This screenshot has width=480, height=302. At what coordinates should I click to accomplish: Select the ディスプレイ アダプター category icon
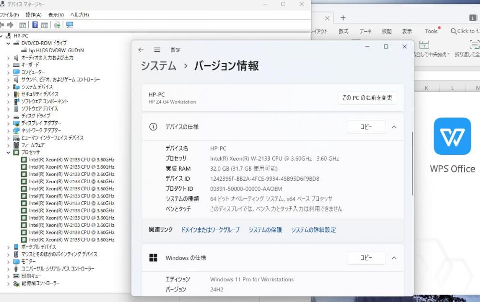tap(16, 123)
